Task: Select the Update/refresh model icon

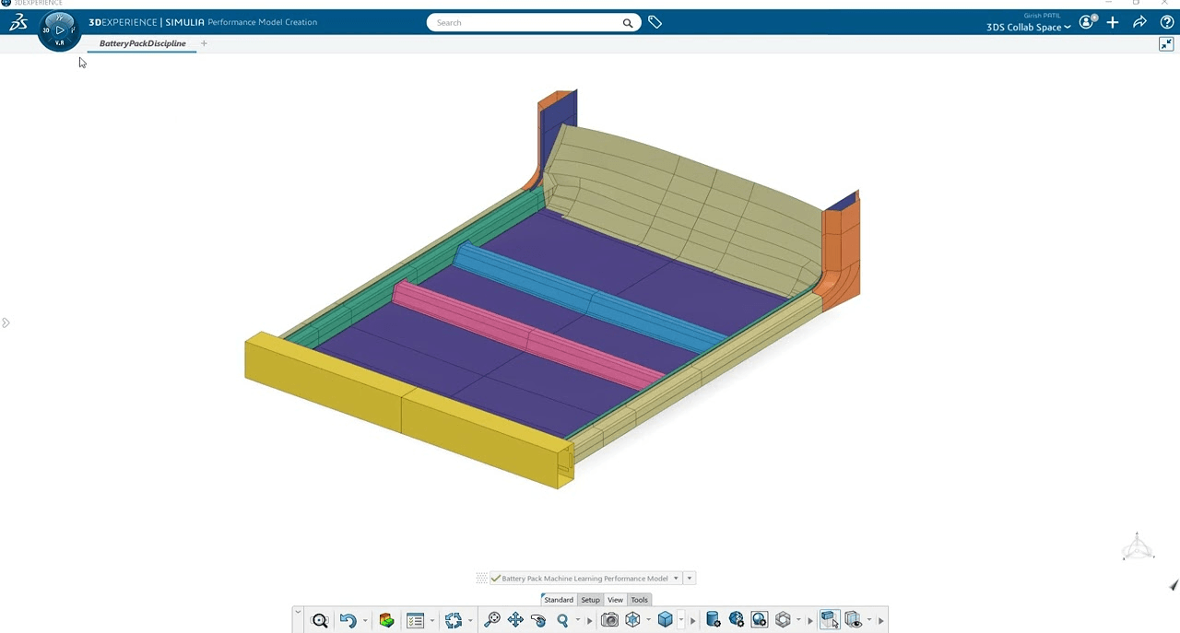Action: point(453,619)
